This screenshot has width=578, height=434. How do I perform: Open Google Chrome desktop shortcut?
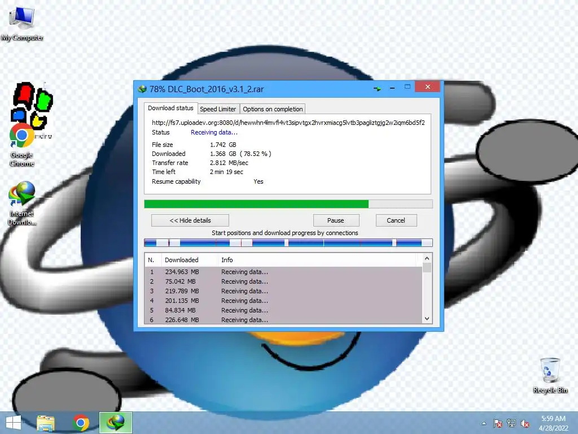pyautogui.click(x=21, y=145)
